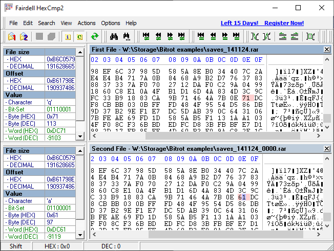Click the 'Left 15 Days! Register Now!' link
334x251 pixels.
[x=262, y=23]
